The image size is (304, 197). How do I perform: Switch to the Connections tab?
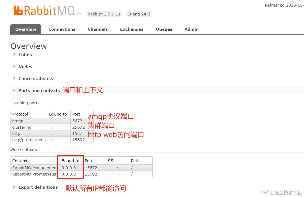pyautogui.click(x=62, y=29)
